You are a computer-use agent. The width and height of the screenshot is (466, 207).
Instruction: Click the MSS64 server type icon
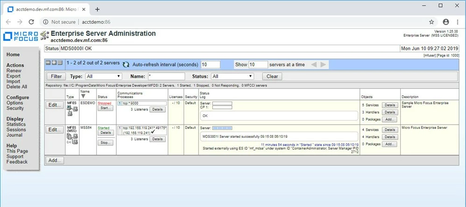click(x=72, y=139)
